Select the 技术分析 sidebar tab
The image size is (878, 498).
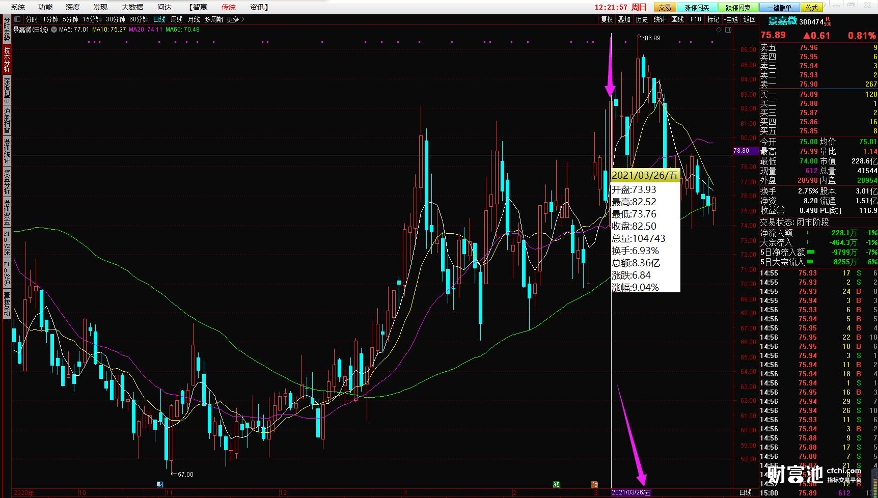(7, 60)
